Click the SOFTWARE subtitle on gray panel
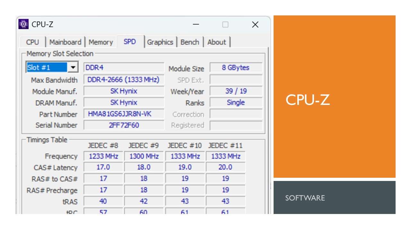Screen dimensions: 411x231 [305, 198]
